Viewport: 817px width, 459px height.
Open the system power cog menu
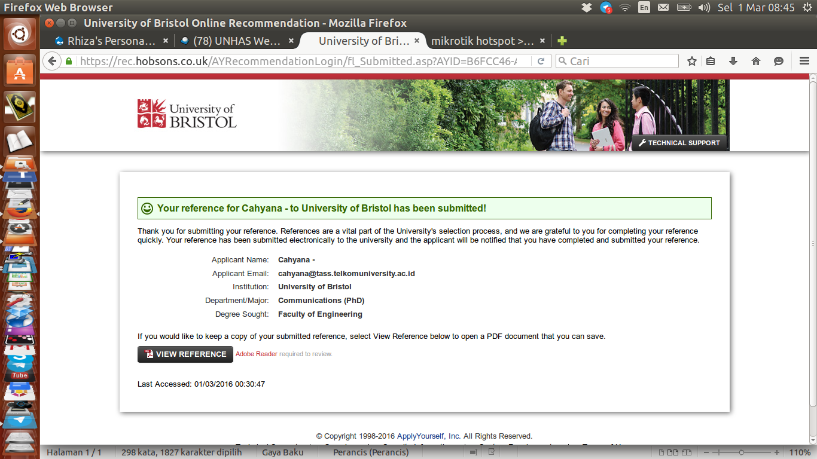click(806, 8)
